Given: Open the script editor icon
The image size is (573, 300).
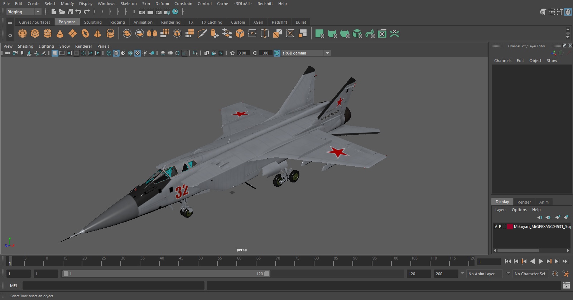Looking at the screenshot, I should [567, 285].
